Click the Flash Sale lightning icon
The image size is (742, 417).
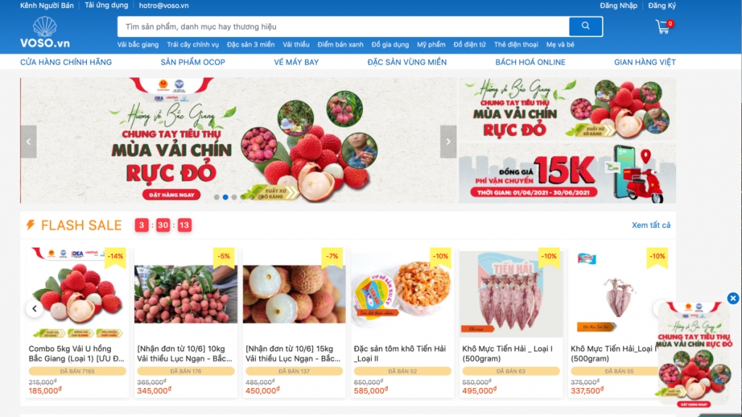click(30, 225)
